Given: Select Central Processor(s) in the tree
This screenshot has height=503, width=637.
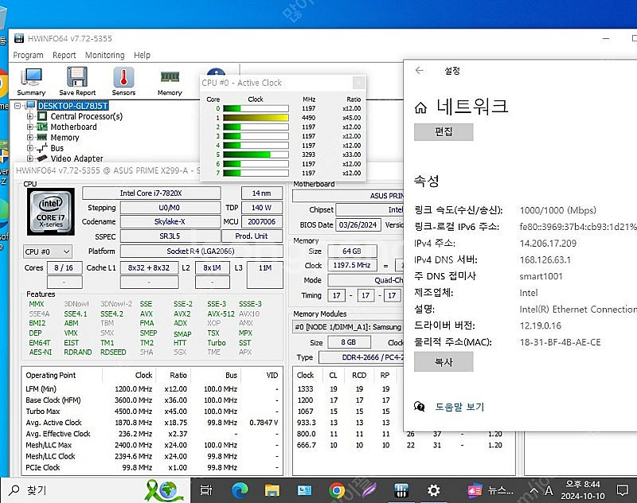Looking at the screenshot, I should click(86, 116).
